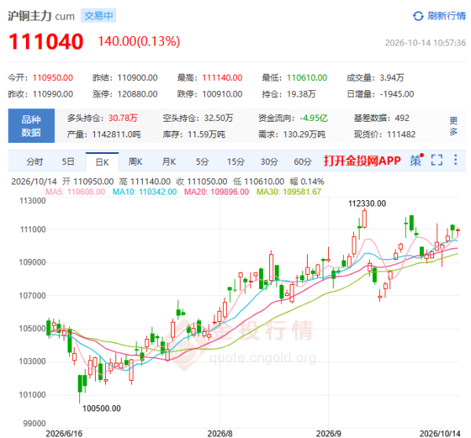Select the 周K tab
This screenshot has height=438, width=471.
point(135,162)
